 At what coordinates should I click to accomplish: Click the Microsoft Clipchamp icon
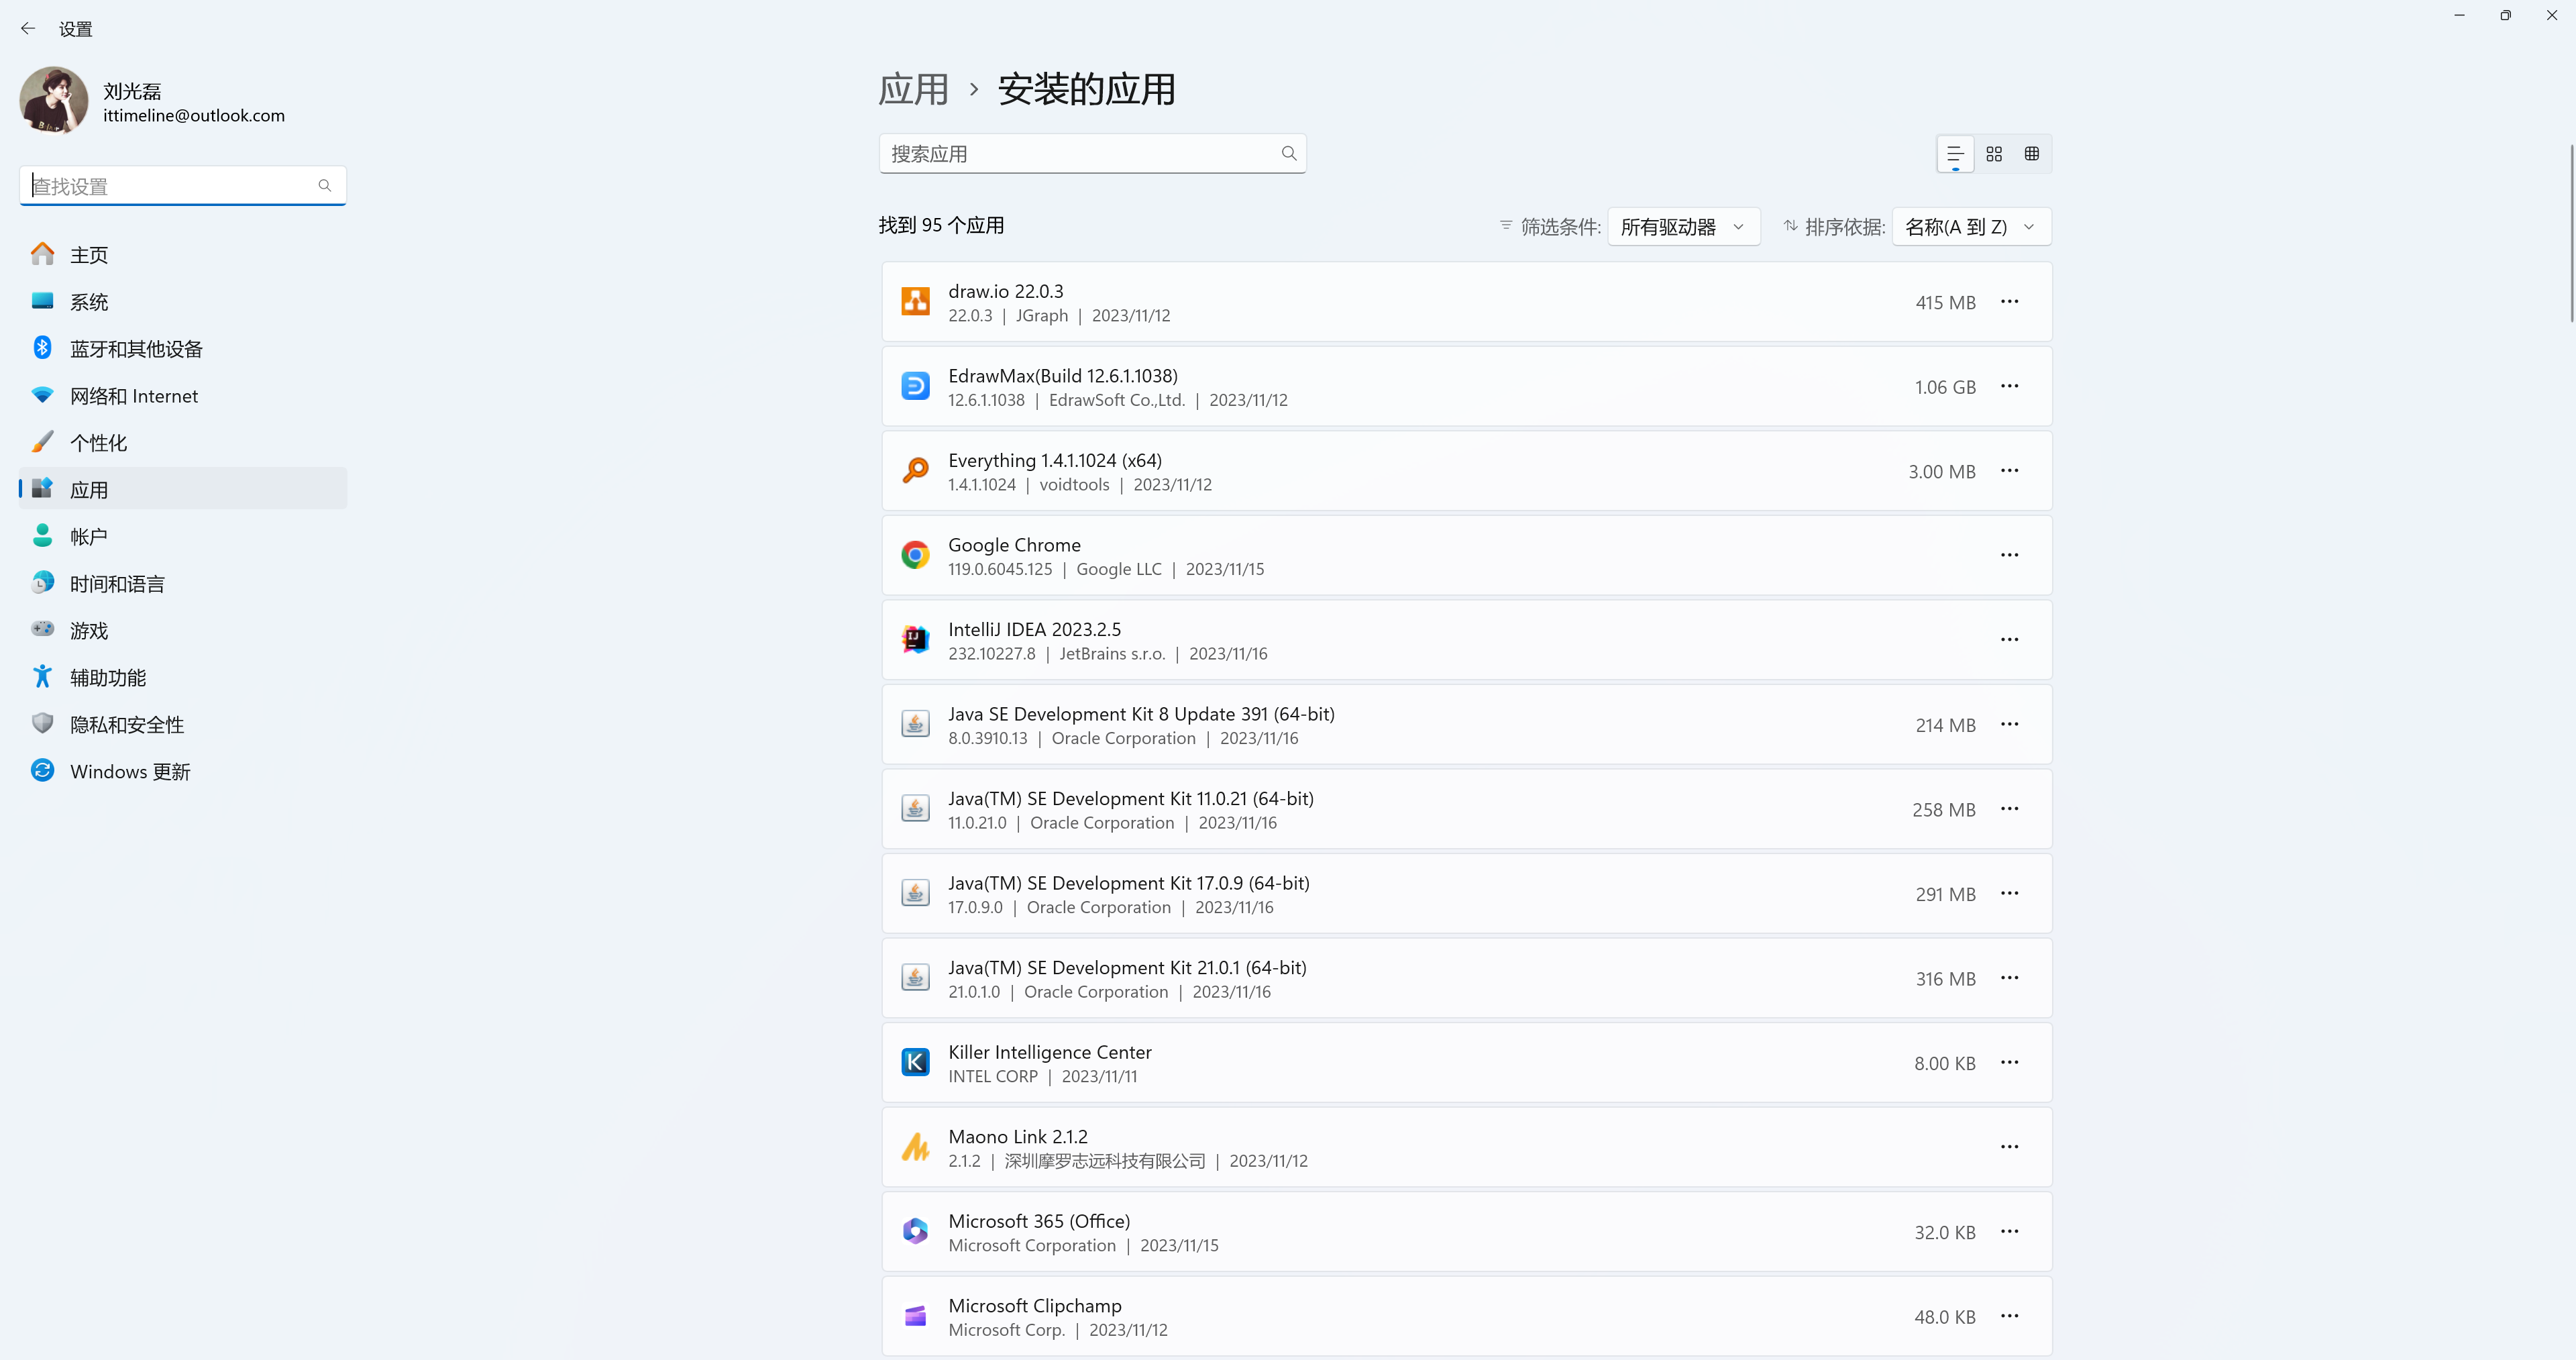pyautogui.click(x=915, y=1315)
